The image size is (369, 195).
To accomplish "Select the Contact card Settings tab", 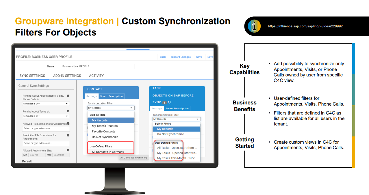I will 92,96.
